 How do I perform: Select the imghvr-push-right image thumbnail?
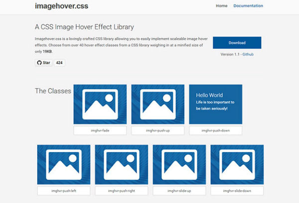pyautogui.click(x=122, y=165)
